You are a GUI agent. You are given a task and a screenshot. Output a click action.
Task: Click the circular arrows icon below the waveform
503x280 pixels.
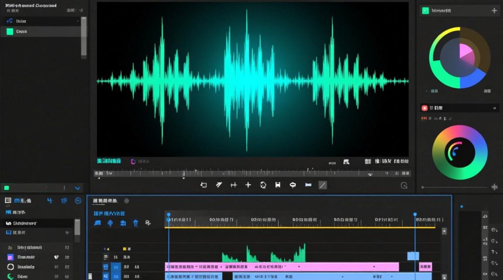pyautogui.click(x=263, y=185)
